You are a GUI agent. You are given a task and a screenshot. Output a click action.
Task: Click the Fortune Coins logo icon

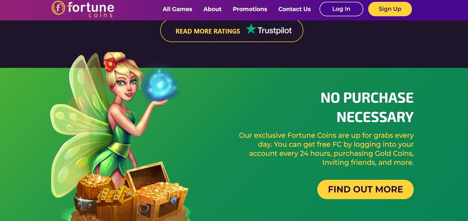[58, 8]
